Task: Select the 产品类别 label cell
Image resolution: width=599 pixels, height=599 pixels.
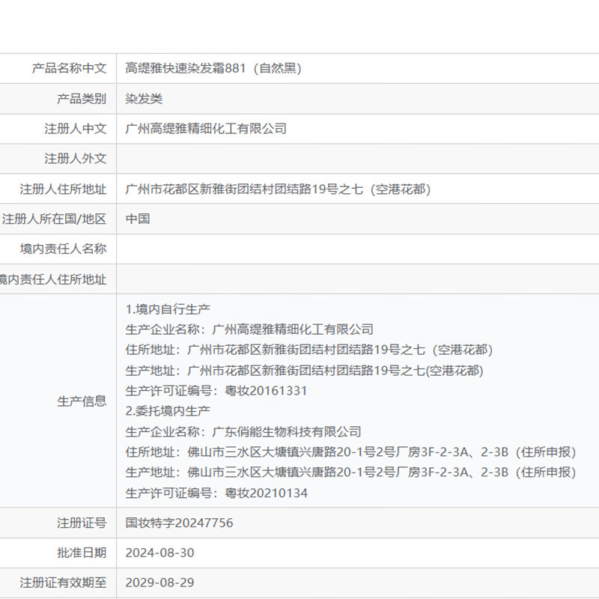Action: (x=82, y=99)
